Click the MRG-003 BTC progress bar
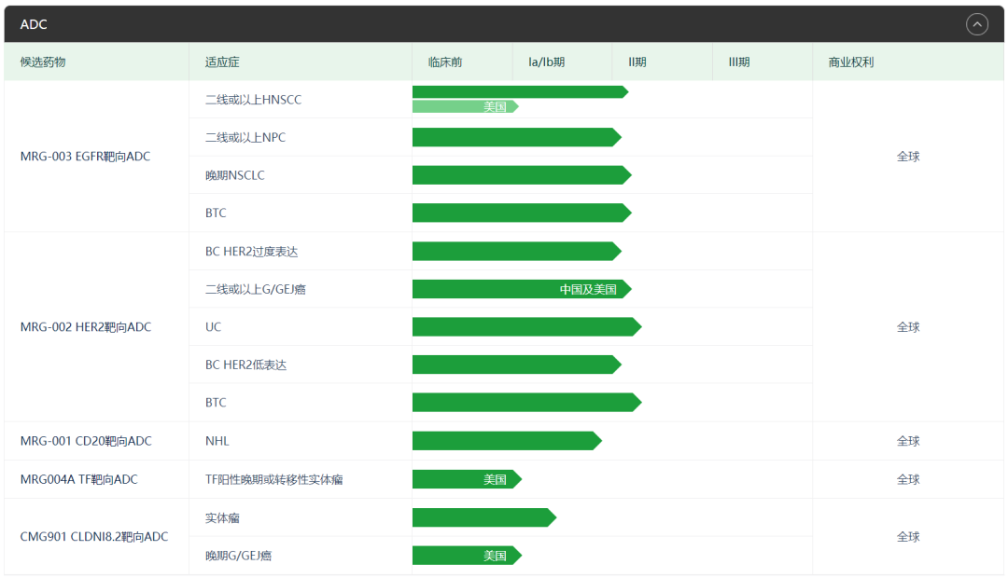The width and height of the screenshot is (1008, 578). coord(522,213)
